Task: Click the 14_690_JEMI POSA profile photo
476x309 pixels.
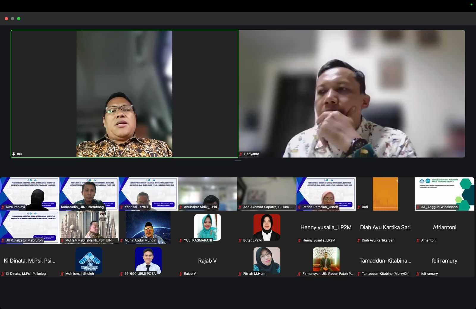Action: click(x=148, y=260)
